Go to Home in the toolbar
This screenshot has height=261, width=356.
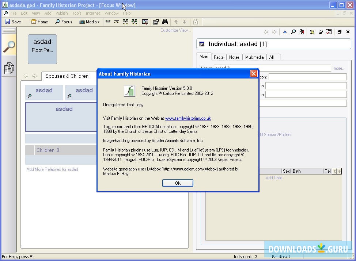pos(39,22)
